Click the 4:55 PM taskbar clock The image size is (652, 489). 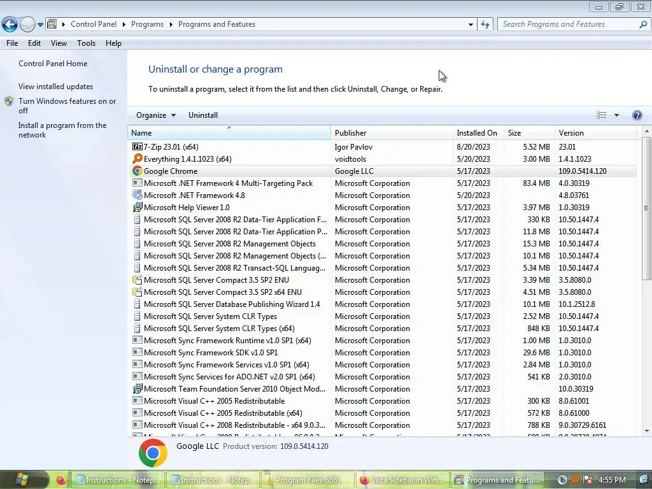click(612, 480)
